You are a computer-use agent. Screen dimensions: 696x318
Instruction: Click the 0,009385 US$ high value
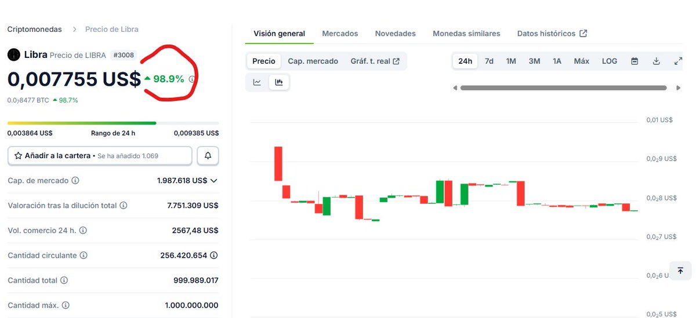tap(197, 133)
